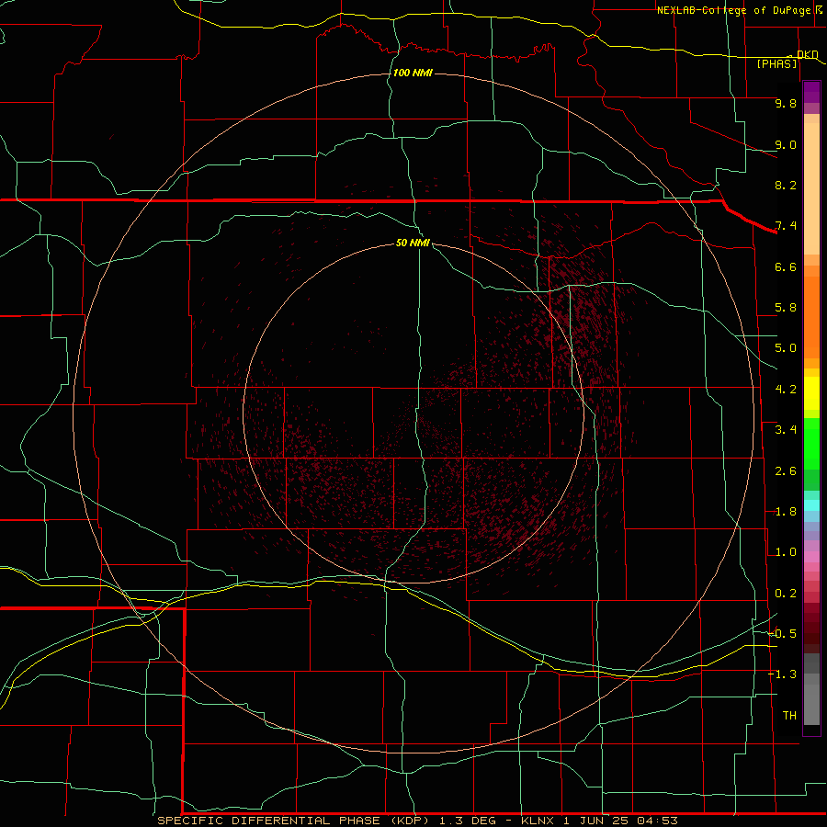Click the 100 NMI range ring label
The width and height of the screenshot is (827, 827).
point(413,73)
